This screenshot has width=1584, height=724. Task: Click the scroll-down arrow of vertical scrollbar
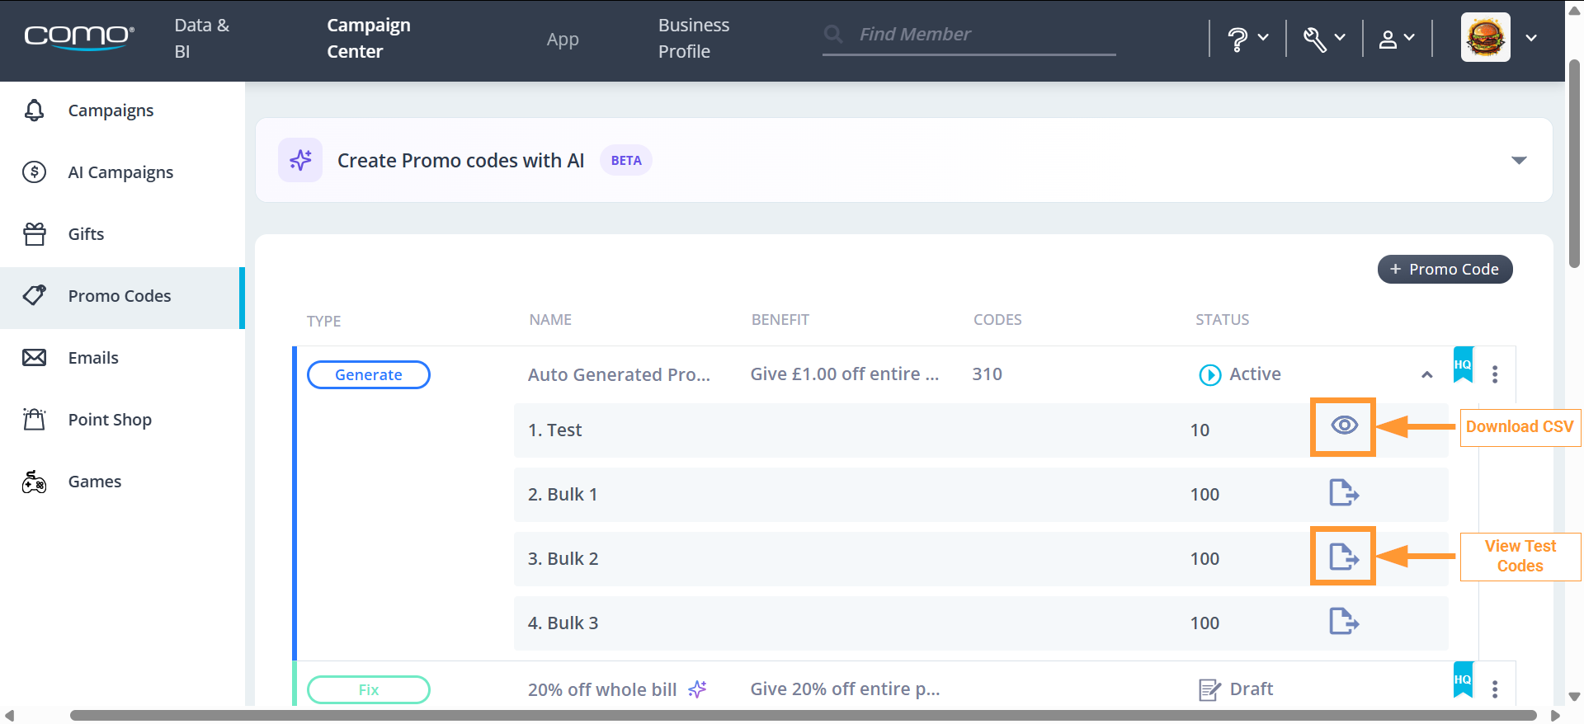pos(1574,697)
